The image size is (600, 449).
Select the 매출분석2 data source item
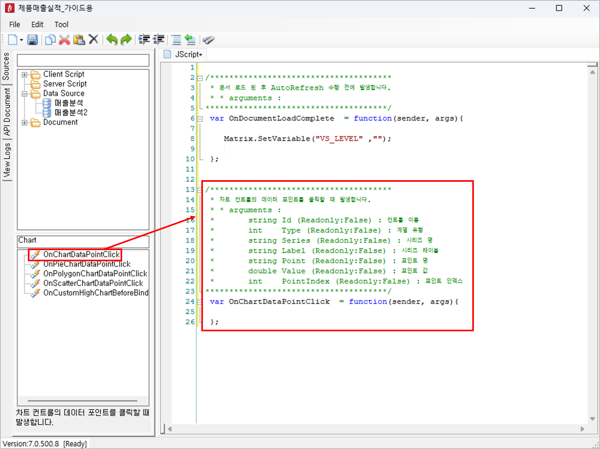[x=71, y=113]
